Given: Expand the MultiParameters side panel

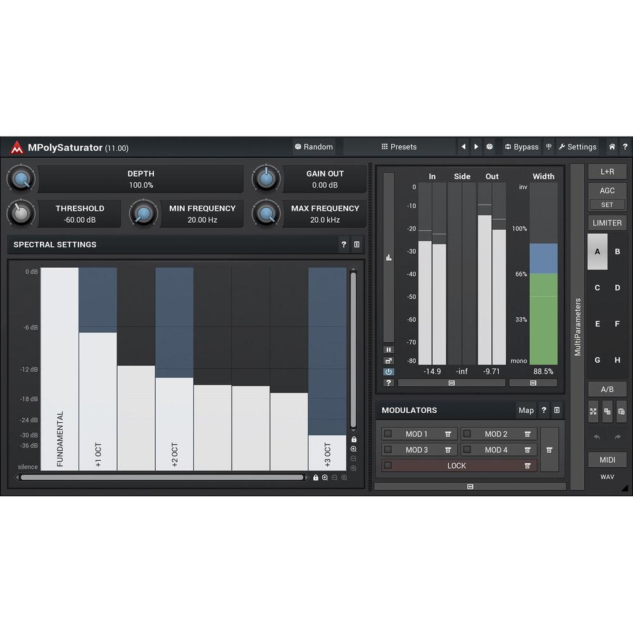Looking at the screenshot, I should 577,327.
